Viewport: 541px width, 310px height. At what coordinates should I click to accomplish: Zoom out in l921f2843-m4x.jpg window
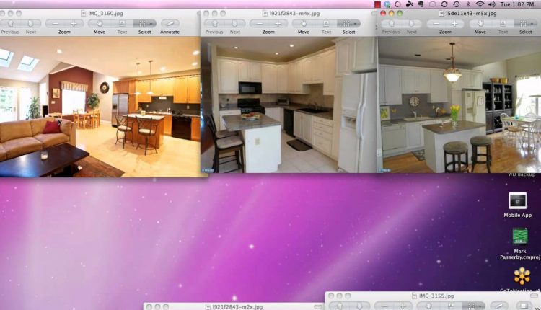pyautogui.click(x=260, y=24)
